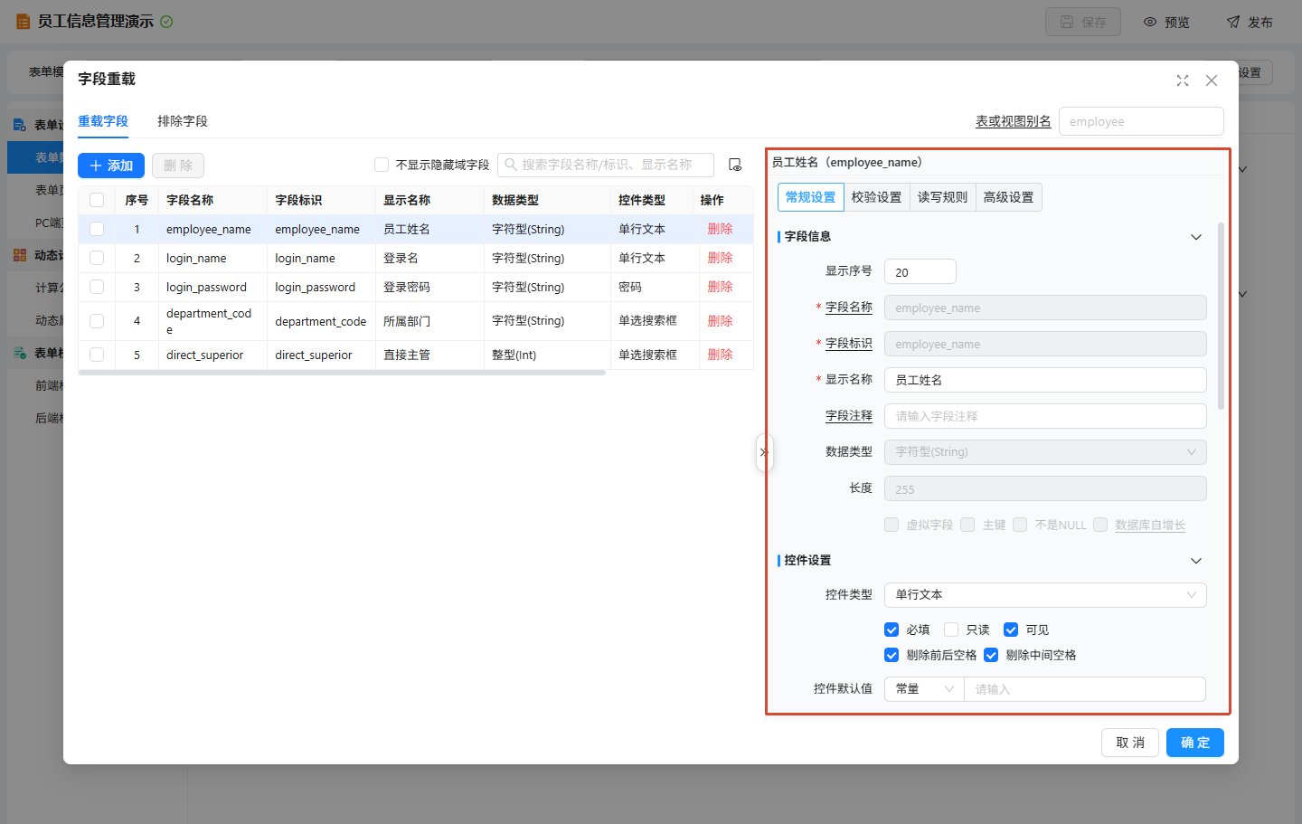Uncheck the 必填 checkbox
The height and width of the screenshot is (824, 1302).
pos(892,630)
